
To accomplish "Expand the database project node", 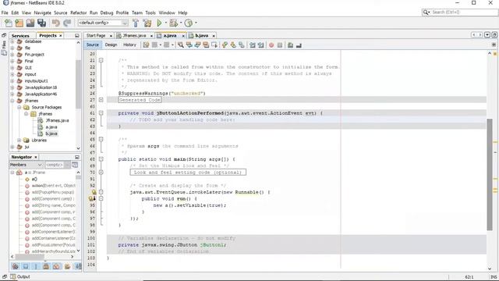I will (x=12, y=41).
